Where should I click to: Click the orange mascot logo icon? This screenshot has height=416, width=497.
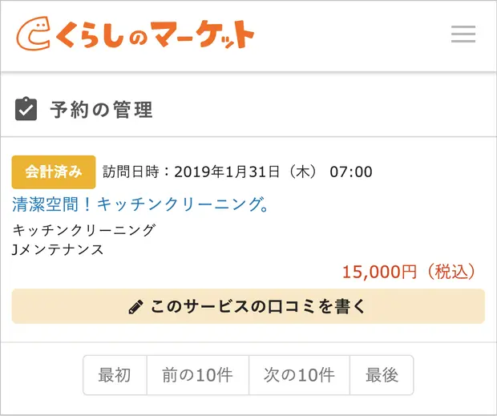tap(34, 34)
